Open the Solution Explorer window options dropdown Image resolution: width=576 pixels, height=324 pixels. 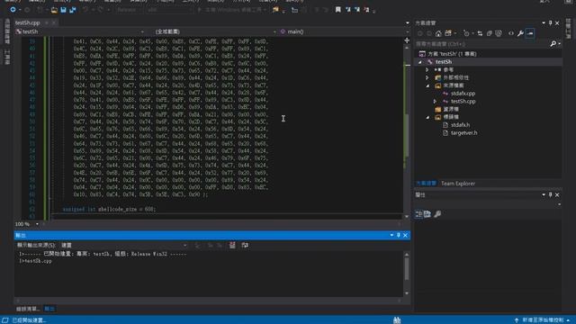coord(544,22)
